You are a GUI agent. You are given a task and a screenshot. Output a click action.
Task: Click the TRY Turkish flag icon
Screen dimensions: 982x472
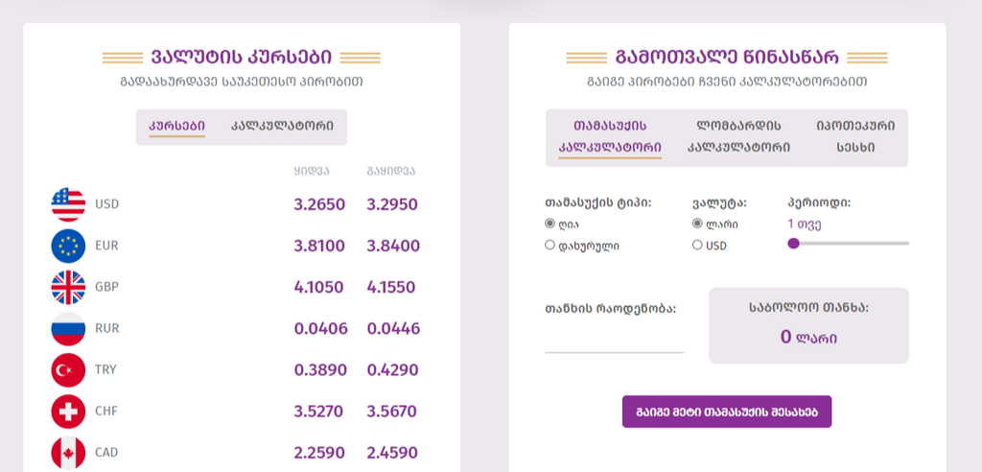pyautogui.click(x=68, y=370)
